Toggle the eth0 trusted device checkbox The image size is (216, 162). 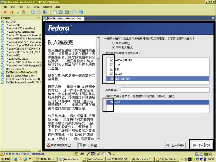pyautogui.click(x=112, y=102)
